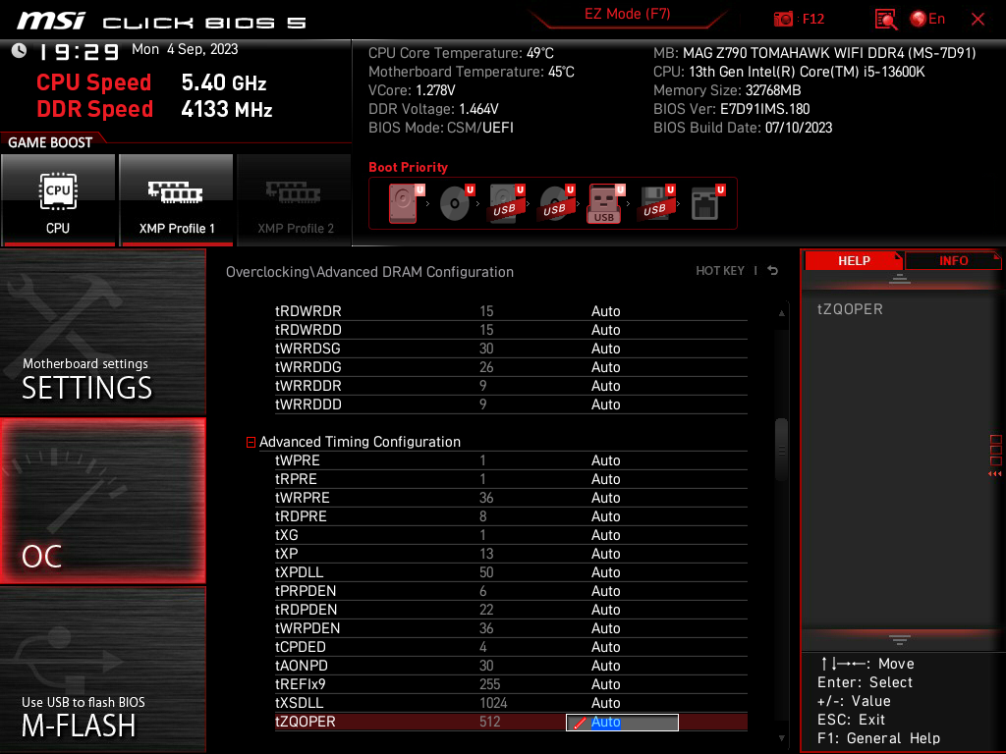Screen dimensions: 1006x754
Task: Click the Auto value for tWRRDDD
Action: point(605,404)
